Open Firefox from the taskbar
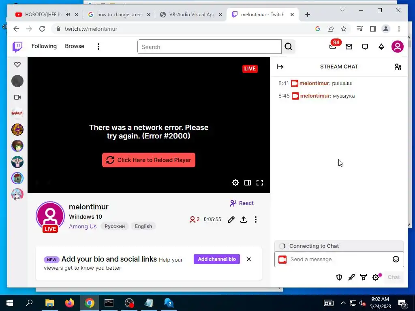The height and width of the screenshot is (311, 415). click(x=70, y=303)
